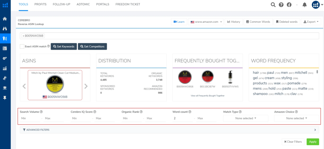This screenshot has width=324, height=149.
Task: Click the Amazon Choice help icon
Action: (296, 112)
